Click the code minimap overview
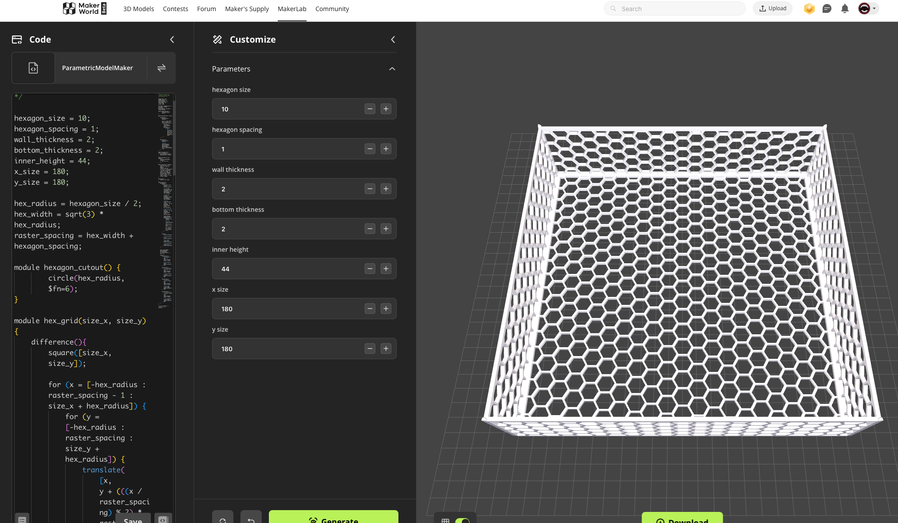The image size is (898, 523). click(165, 201)
